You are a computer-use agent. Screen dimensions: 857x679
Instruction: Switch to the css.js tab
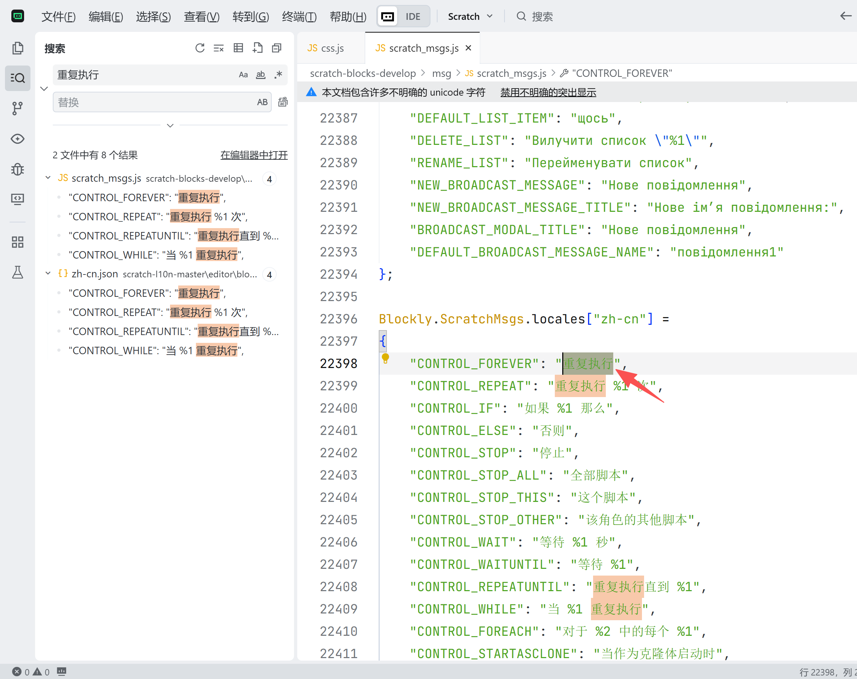[326, 48]
